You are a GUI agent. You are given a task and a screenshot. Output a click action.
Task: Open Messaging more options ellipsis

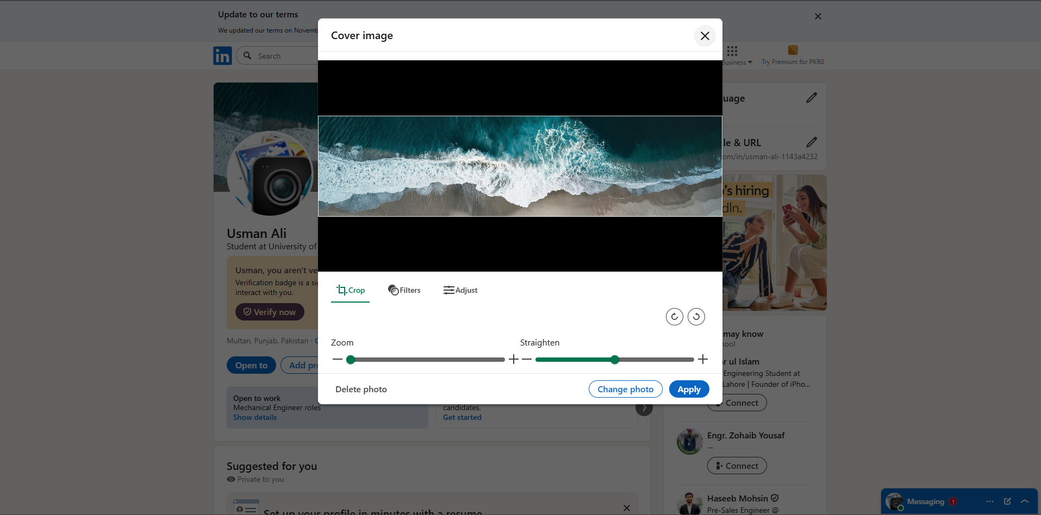(990, 501)
